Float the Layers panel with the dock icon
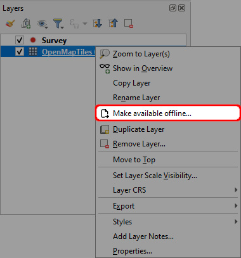 173,8
